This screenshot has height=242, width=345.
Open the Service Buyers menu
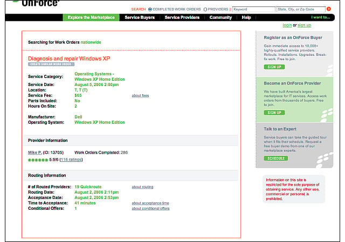[x=140, y=17]
